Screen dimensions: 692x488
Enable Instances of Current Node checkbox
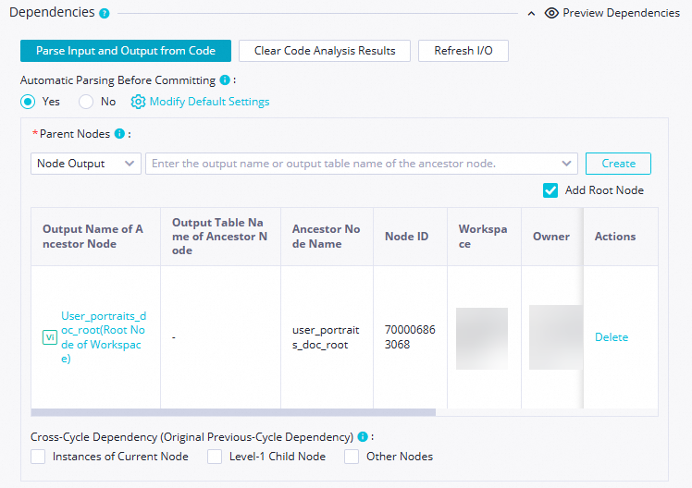[x=38, y=457]
